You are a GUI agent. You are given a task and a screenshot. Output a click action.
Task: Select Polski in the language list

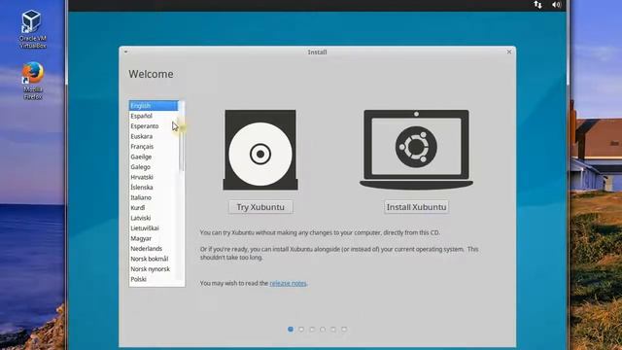(x=154, y=279)
